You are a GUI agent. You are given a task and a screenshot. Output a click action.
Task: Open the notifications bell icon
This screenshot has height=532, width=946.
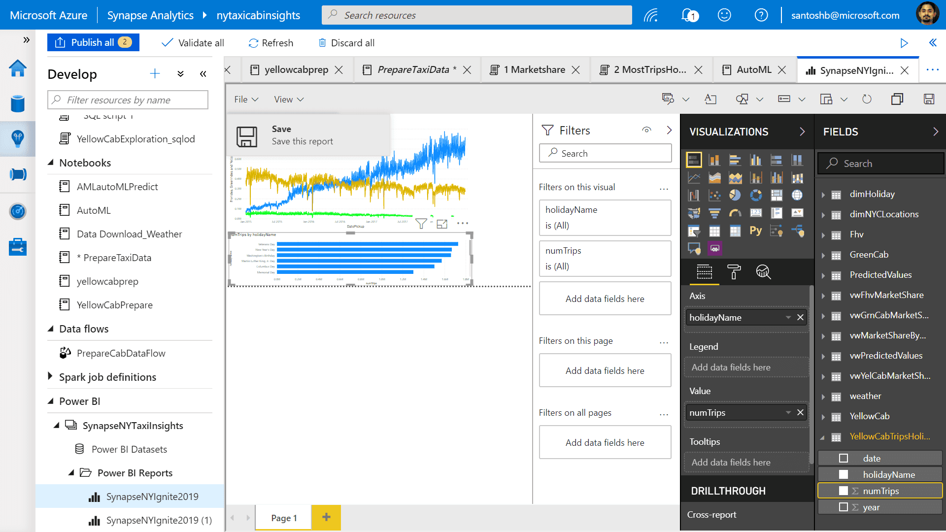click(x=689, y=15)
